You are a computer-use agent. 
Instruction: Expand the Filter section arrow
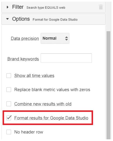[x=8, y=7]
